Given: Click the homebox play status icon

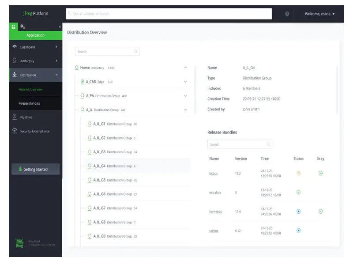Looking at the screenshot, I should 298,212.
